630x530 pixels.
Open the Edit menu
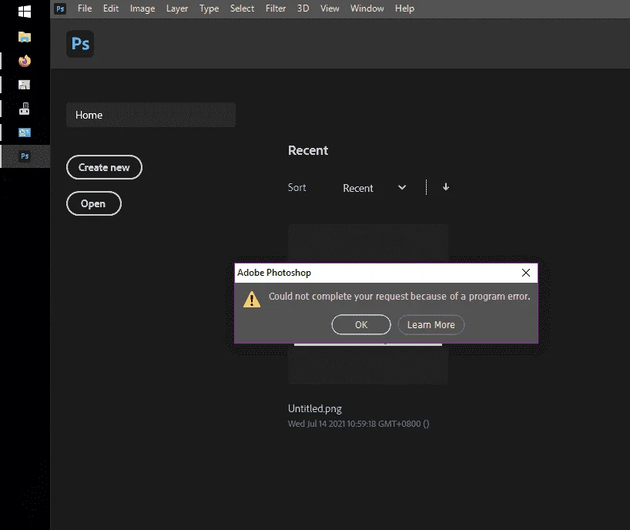(x=111, y=8)
